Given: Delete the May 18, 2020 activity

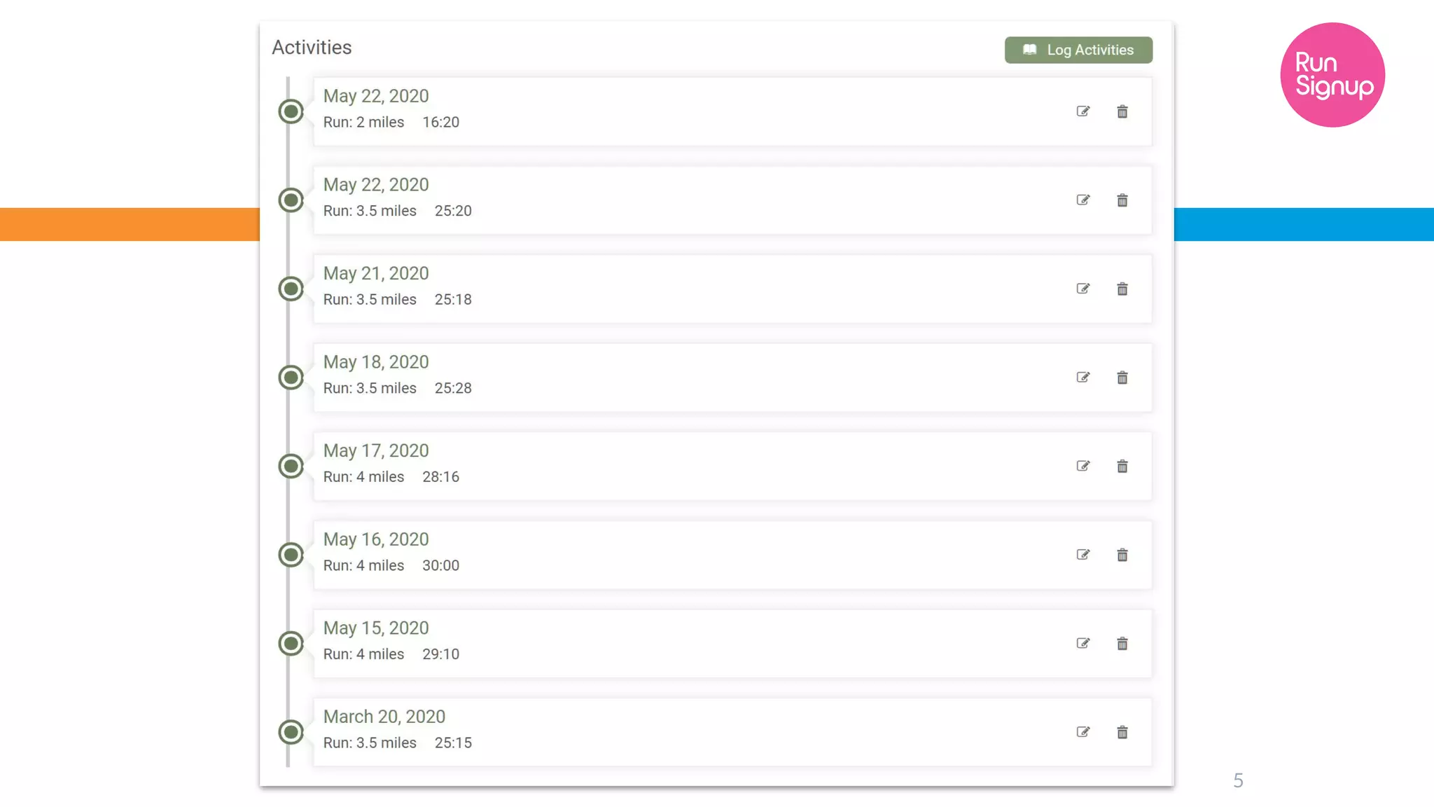Looking at the screenshot, I should point(1122,378).
